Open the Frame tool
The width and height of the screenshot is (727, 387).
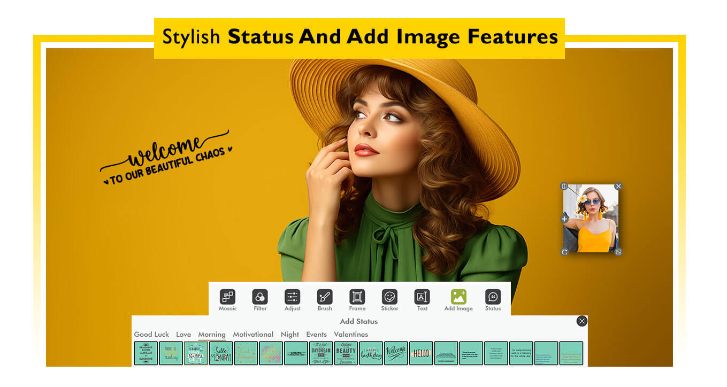tap(357, 297)
